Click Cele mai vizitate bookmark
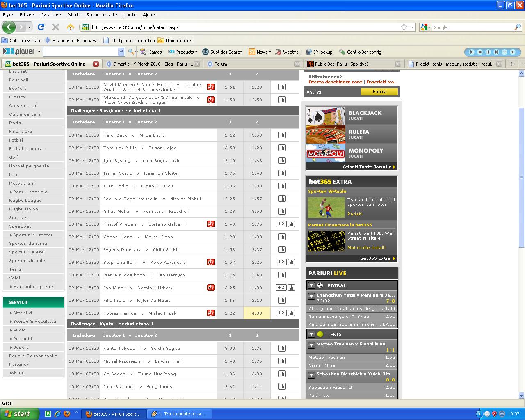The width and height of the screenshot is (525, 420). (22, 41)
